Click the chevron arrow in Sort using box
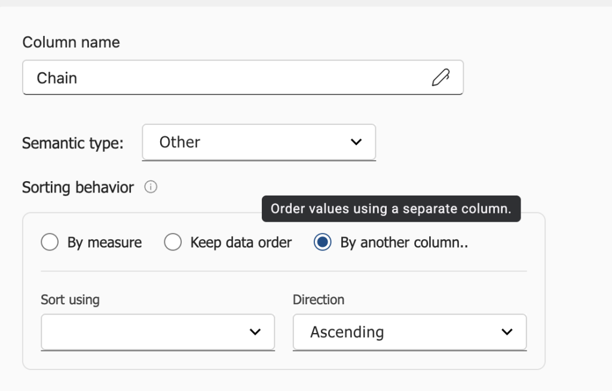 255,332
